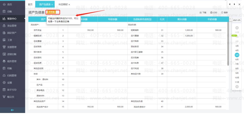Click the 其他应付款 row label

point(136,74)
